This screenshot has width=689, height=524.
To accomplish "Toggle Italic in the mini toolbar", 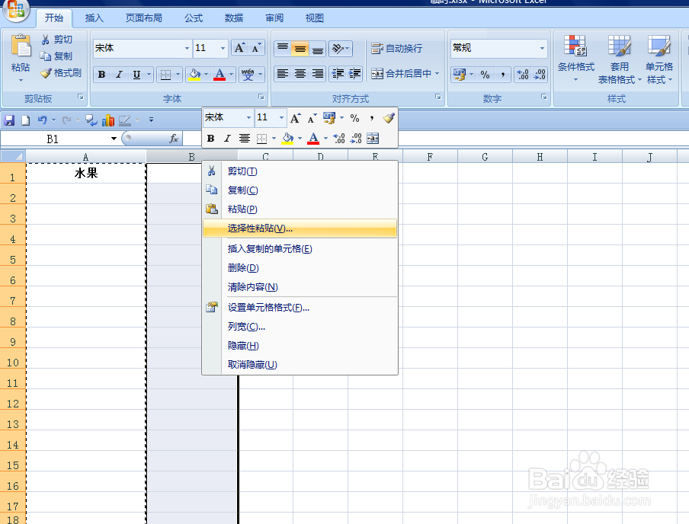I will pyautogui.click(x=227, y=139).
